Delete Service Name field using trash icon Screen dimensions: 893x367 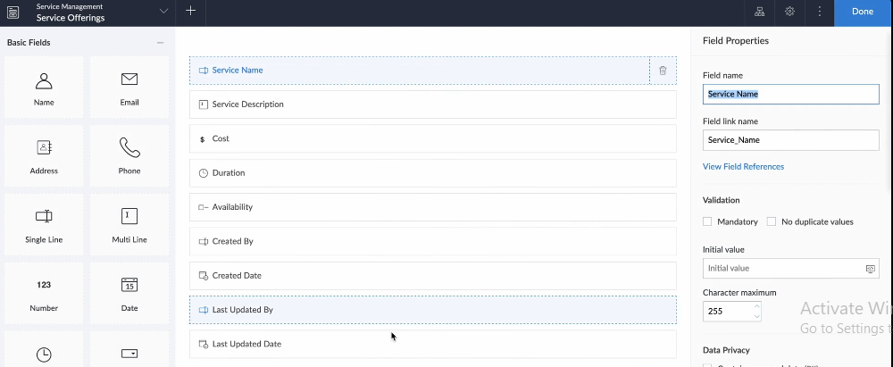pyautogui.click(x=663, y=71)
